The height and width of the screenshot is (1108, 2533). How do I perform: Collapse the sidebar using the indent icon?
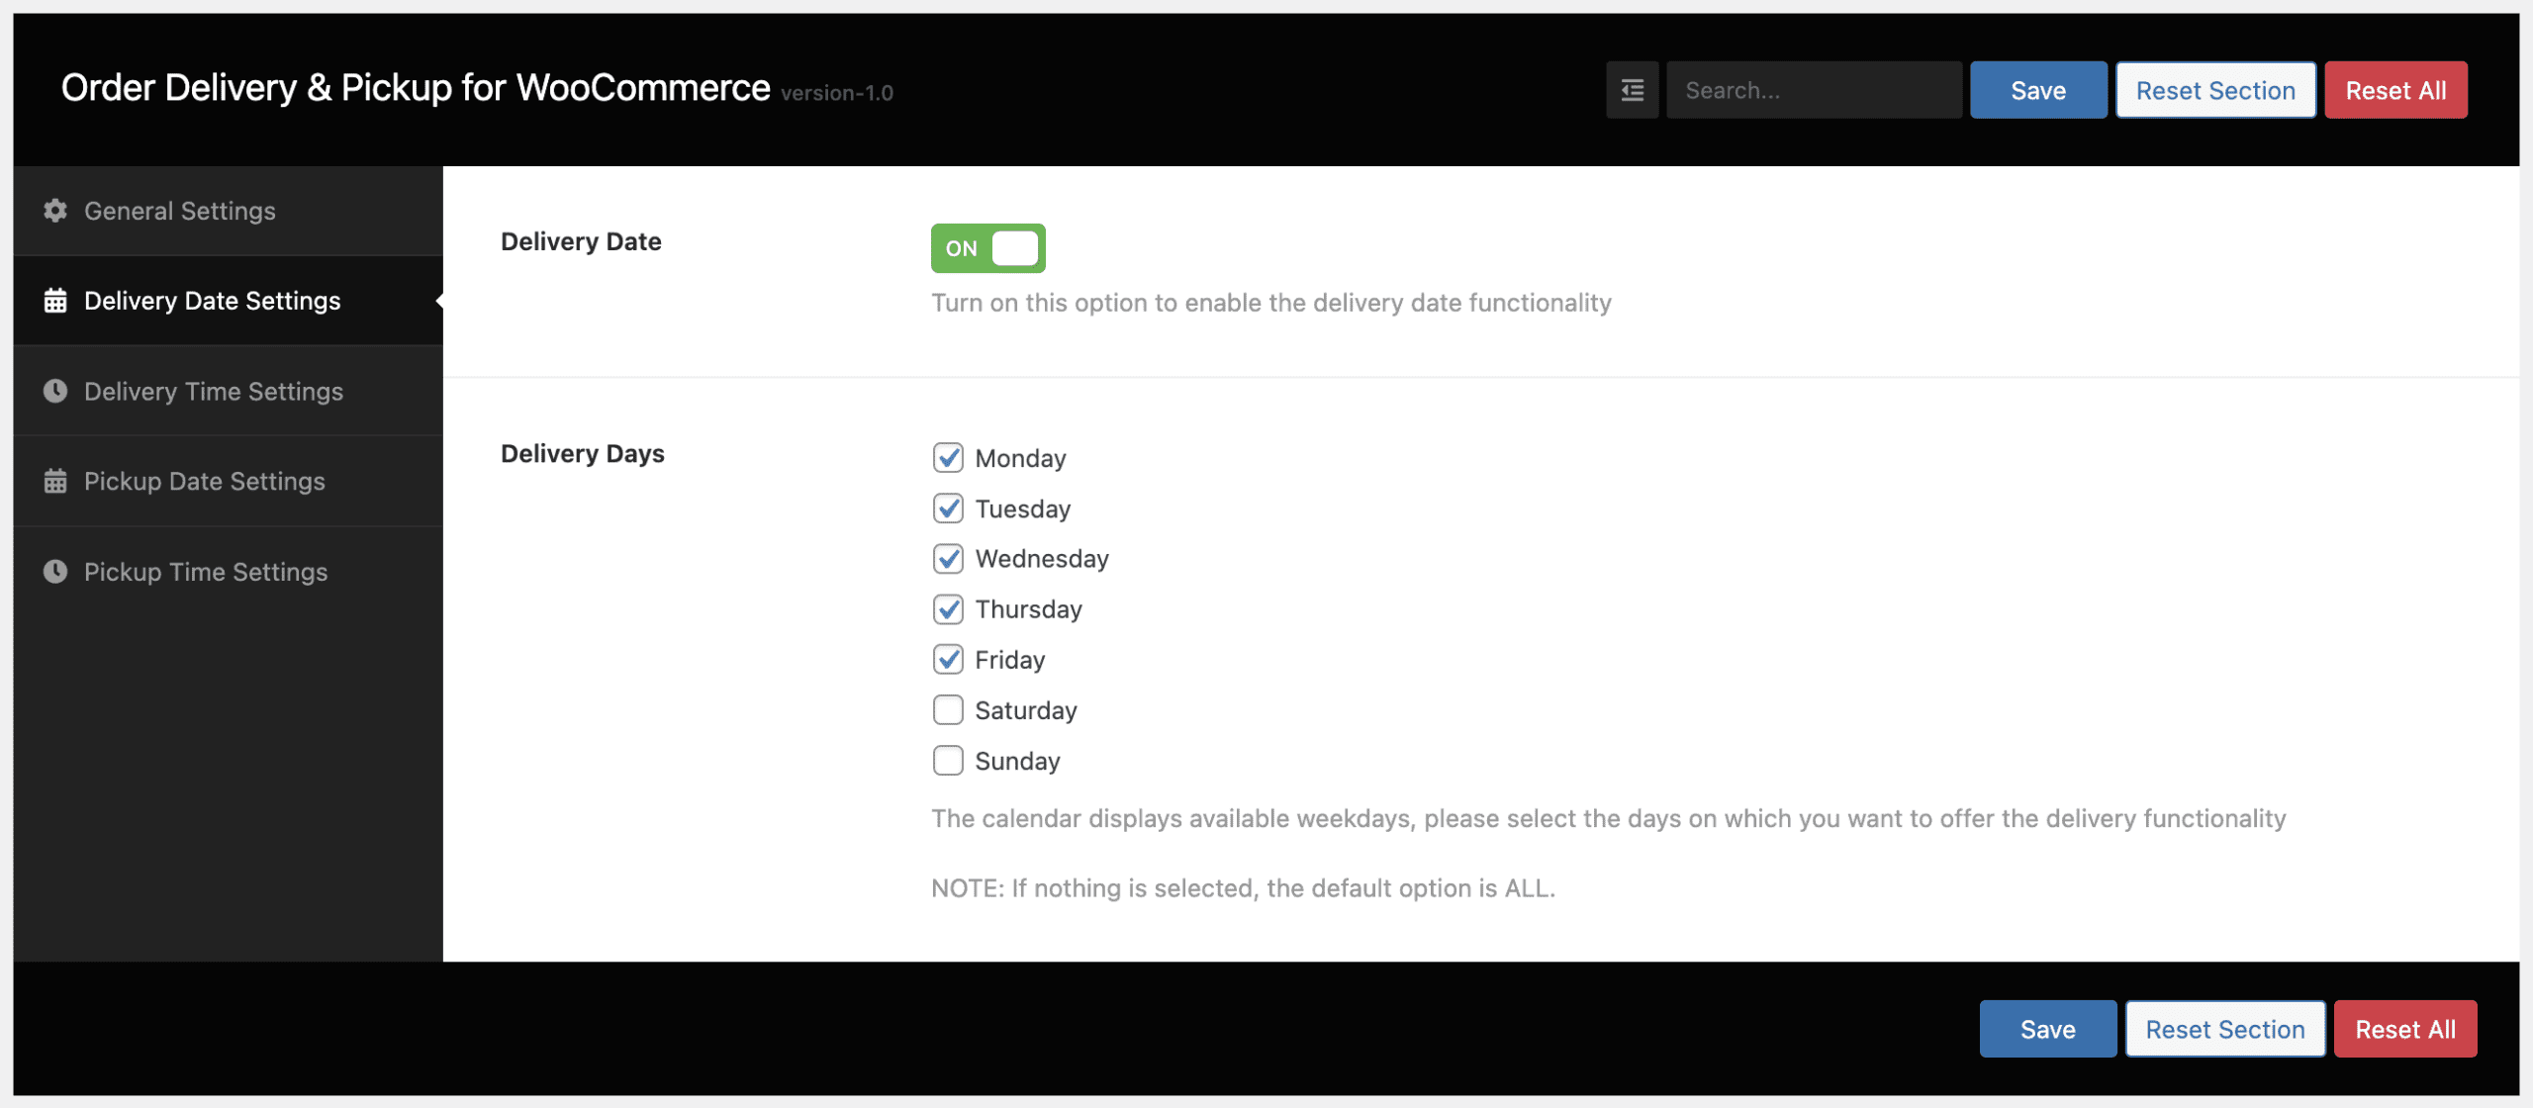pyautogui.click(x=1632, y=89)
